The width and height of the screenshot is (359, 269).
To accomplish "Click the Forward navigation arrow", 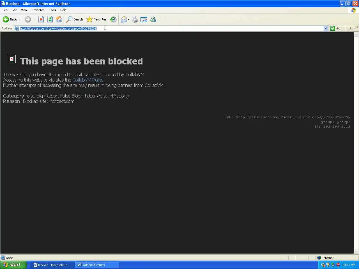I will point(27,19).
